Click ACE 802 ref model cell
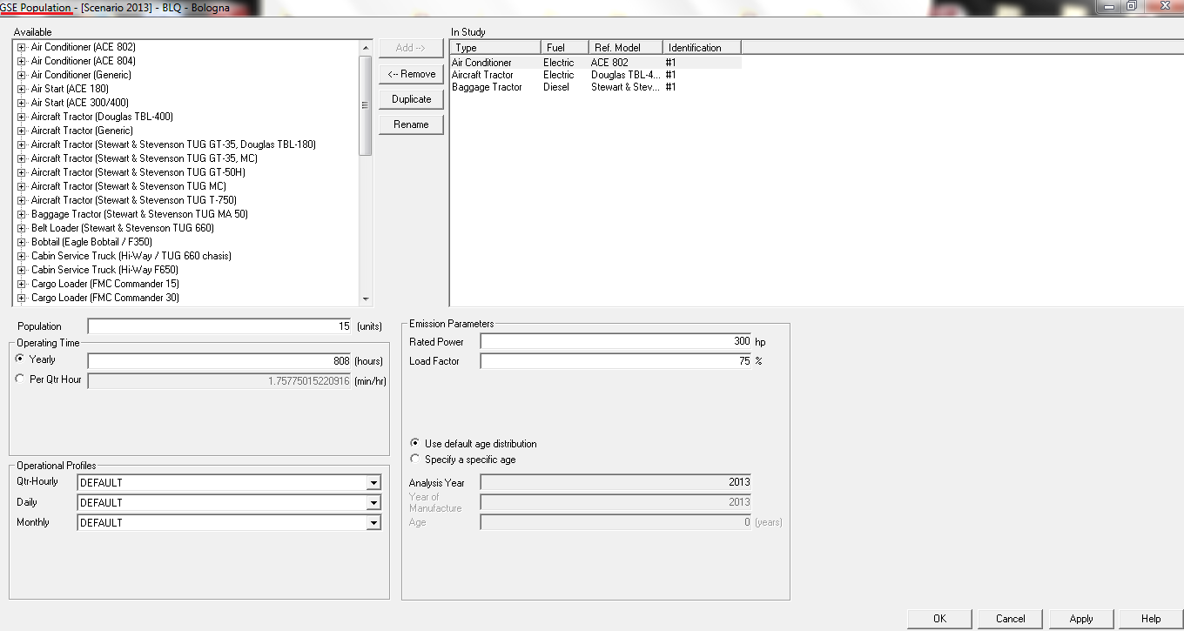1184x631 pixels. click(609, 63)
